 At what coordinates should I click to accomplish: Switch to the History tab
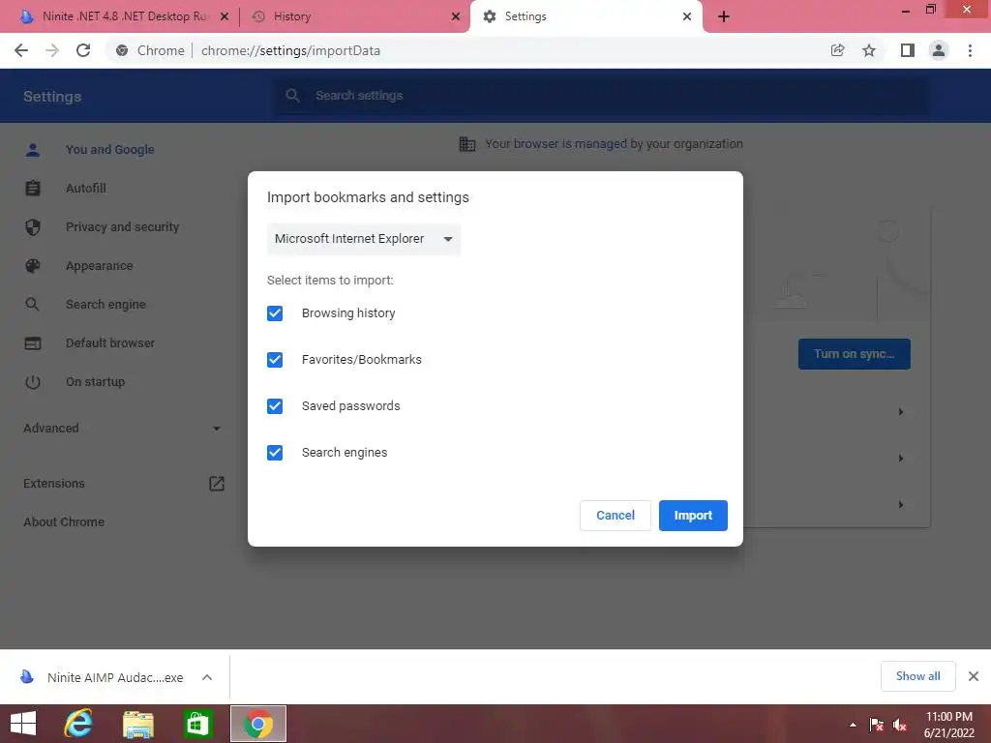click(356, 16)
